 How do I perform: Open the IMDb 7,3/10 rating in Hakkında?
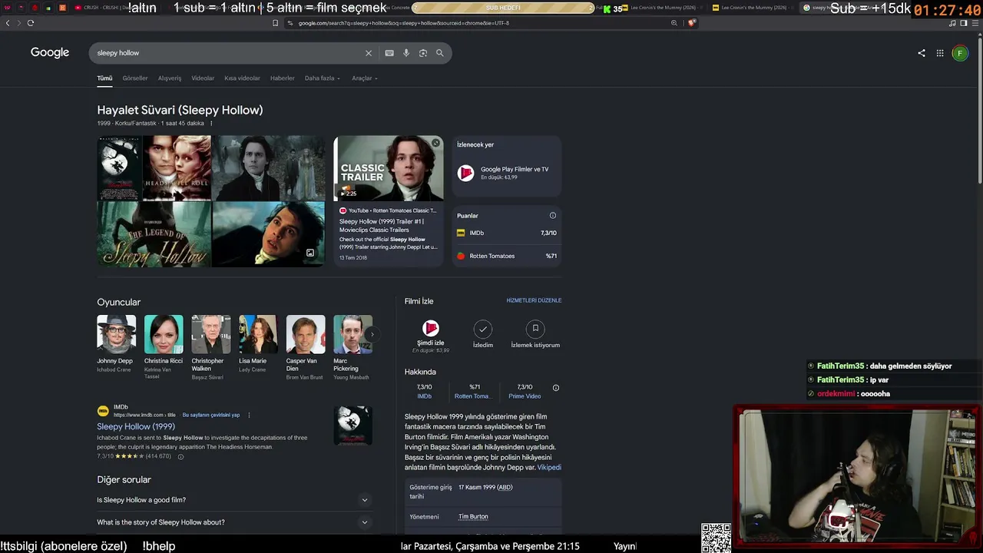[x=424, y=392]
